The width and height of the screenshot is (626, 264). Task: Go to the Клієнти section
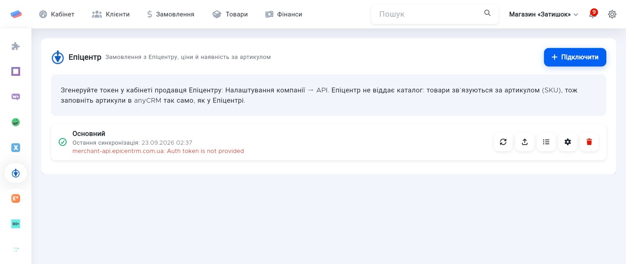[x=111, y=14]
